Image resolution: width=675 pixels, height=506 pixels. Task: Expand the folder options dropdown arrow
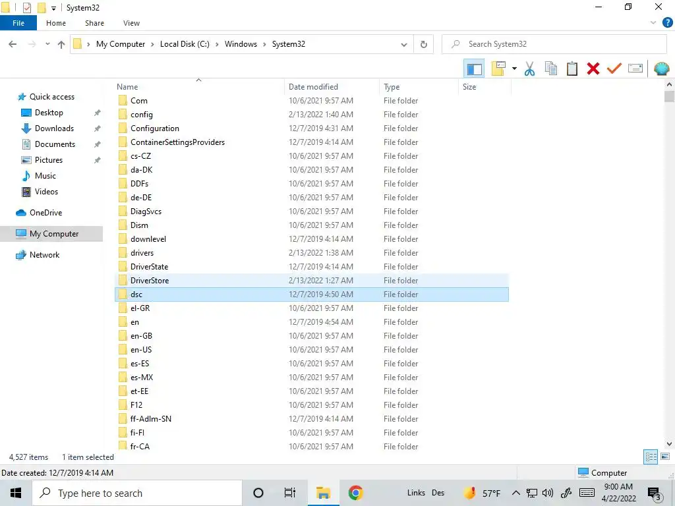click(514, 69)
